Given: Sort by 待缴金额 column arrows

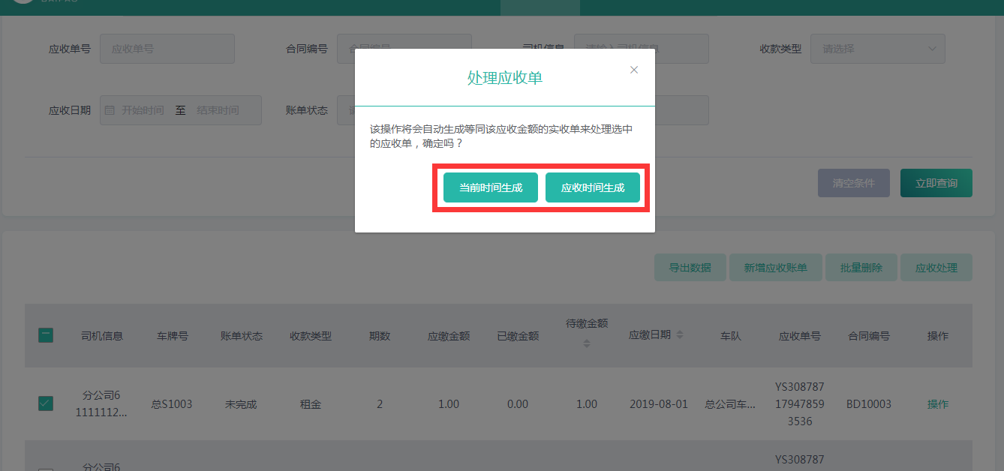Looking at the screenshot, I should pyautogui.click(x=587, y=343).
